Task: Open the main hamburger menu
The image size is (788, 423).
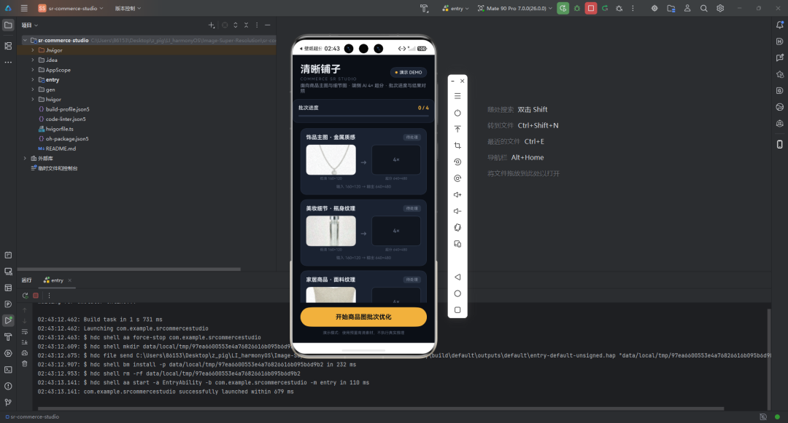Action: [x=24, y=8]
